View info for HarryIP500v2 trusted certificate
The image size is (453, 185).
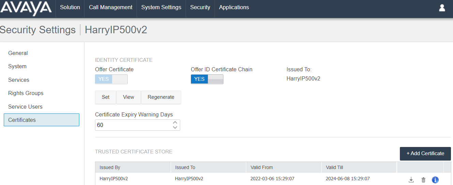[435, 180]
